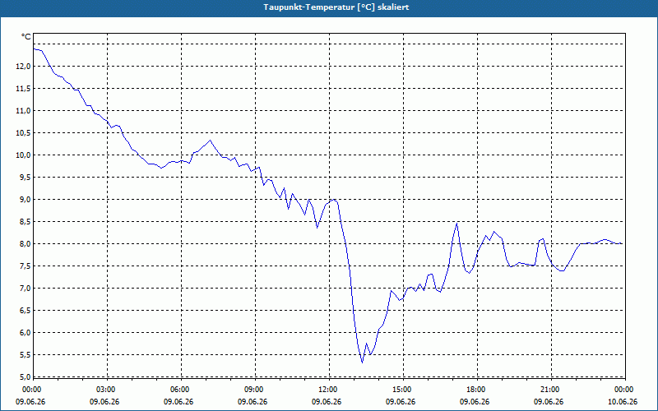Click the 06:00 time axis label
This screenshot has height=411, width=658.
click(180, 390)
